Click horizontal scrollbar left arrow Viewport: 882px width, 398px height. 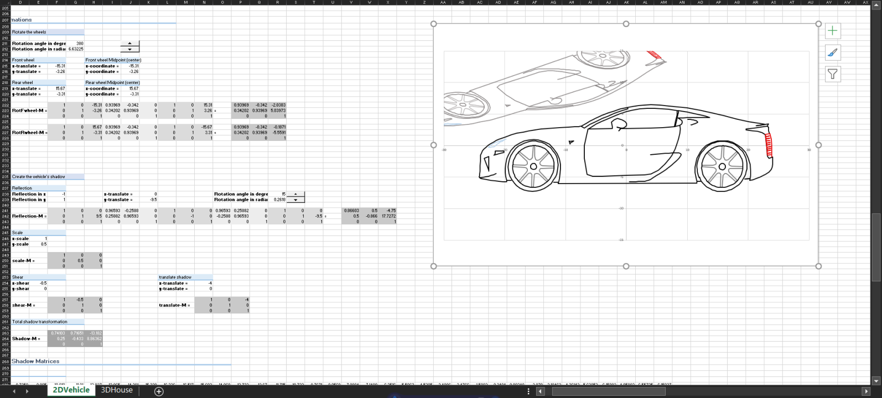coord(541,391)
